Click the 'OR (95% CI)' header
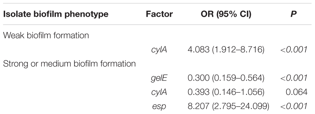The height and width of the screenshot is (114, 315). coord(225,14)
